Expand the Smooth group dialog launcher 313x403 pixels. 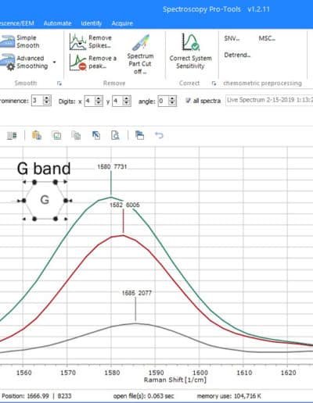coord(59,84)
